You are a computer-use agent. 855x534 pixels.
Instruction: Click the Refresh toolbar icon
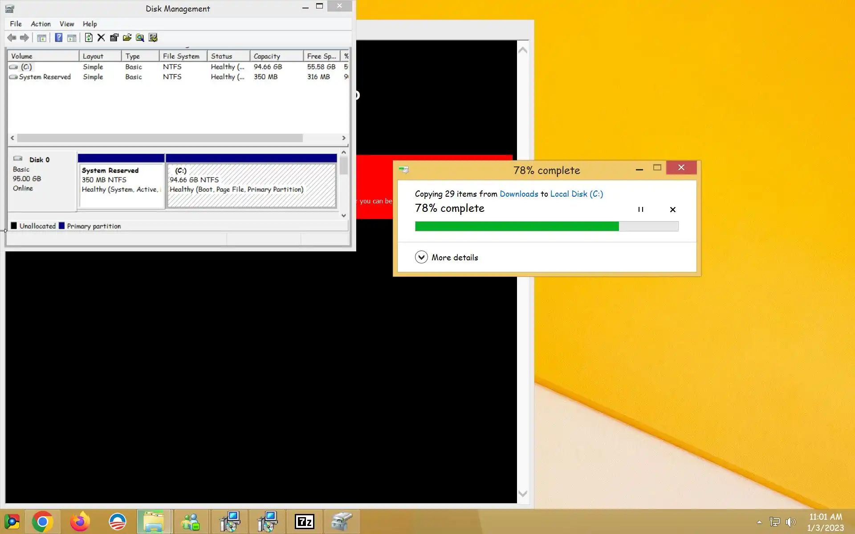[x=89, y=38]
